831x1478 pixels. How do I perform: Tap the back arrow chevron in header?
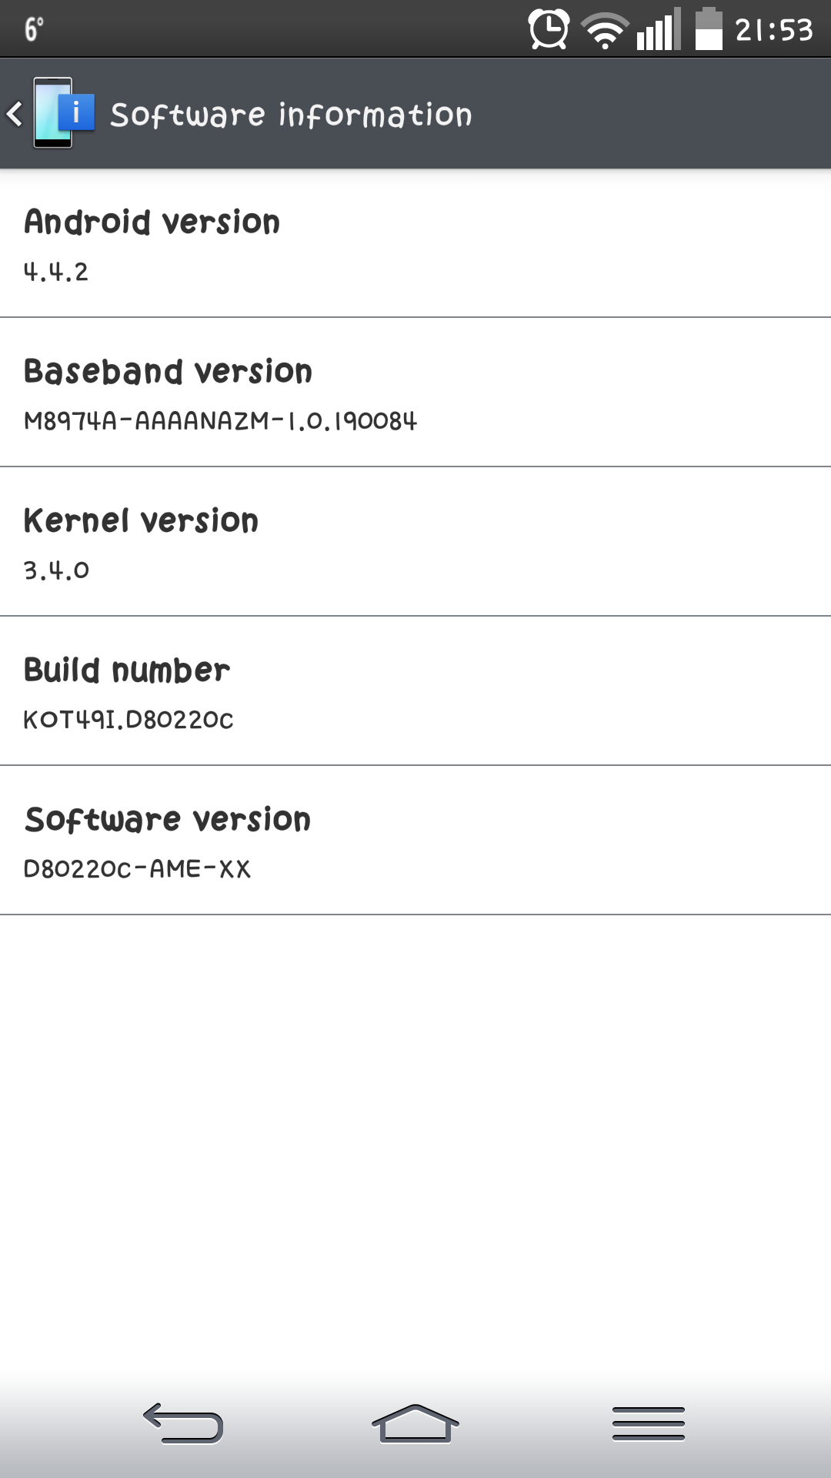(x=15, y=114)
